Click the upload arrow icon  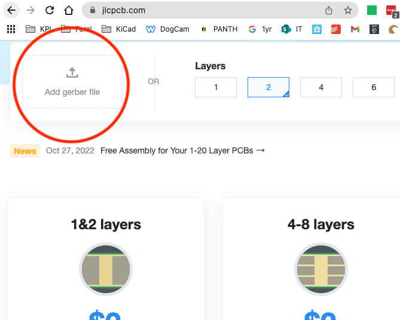72,72
